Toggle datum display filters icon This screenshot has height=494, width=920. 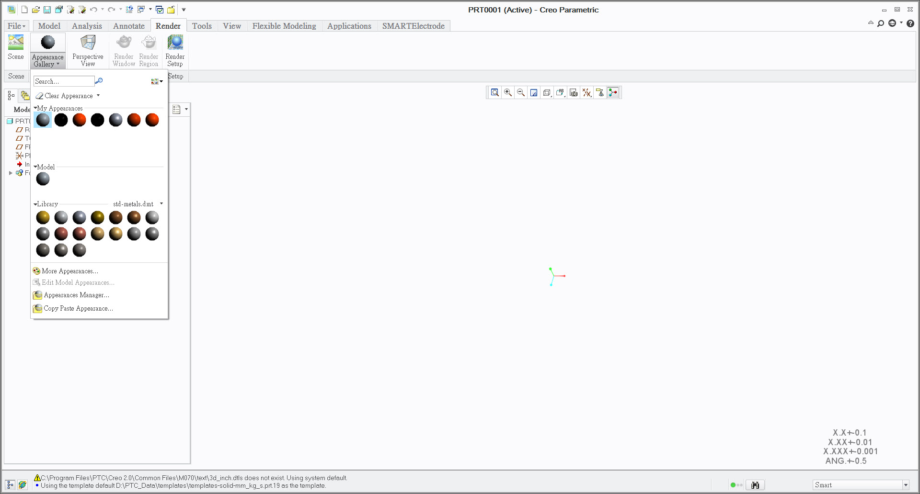587,93
